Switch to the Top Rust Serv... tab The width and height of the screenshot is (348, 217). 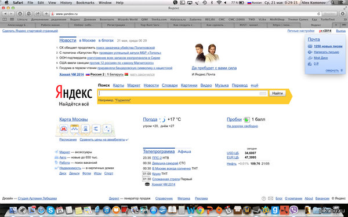151,25
